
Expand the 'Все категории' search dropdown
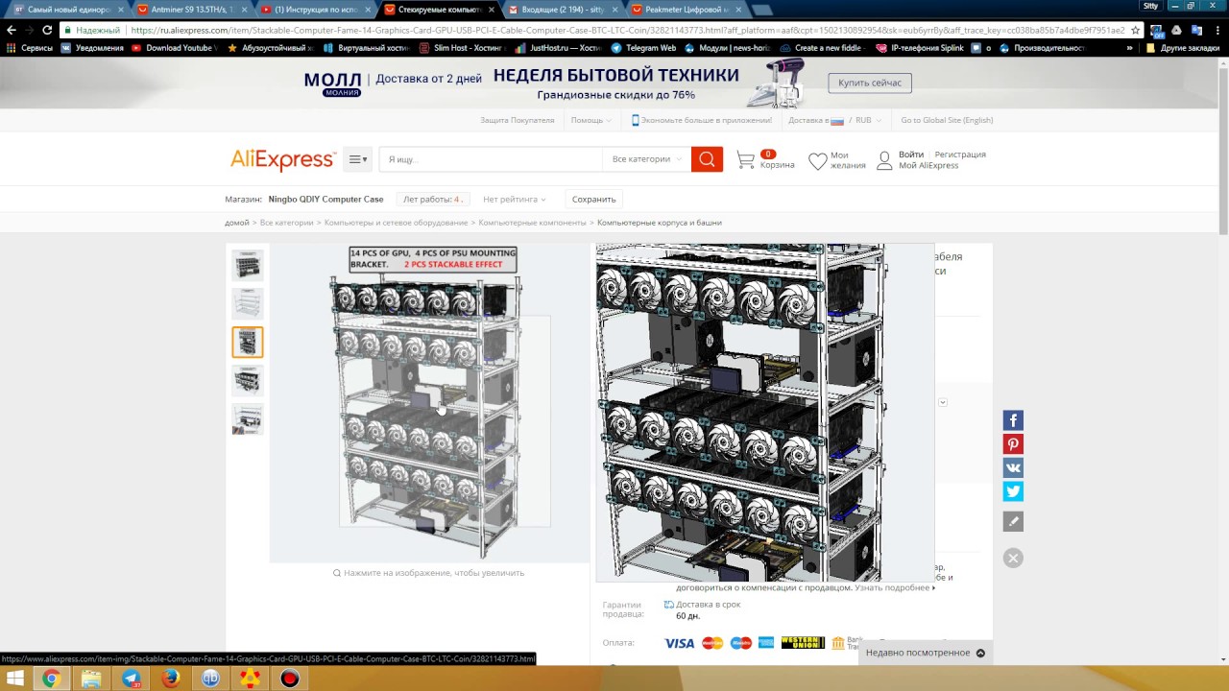click(x=647, y=159)
